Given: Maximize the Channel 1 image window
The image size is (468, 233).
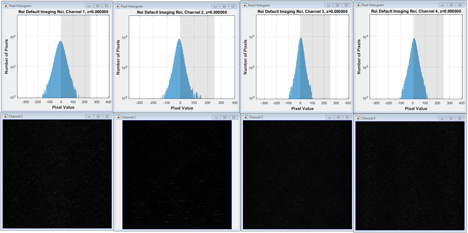Looking at the screenshot, I should click(98, 116).
